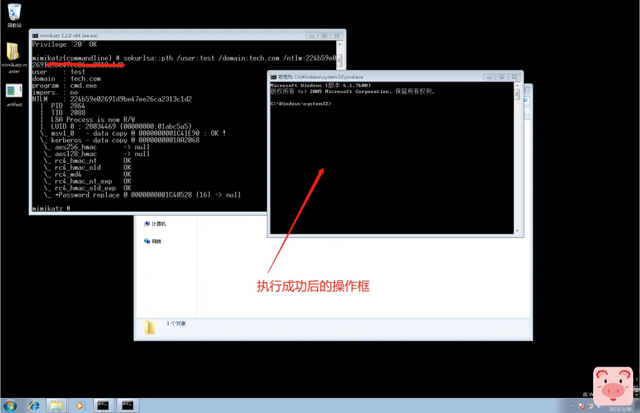This screenshot has width=640, height=413.
Task: Open the 2023/1/30 tray clock
Action: 619,409
